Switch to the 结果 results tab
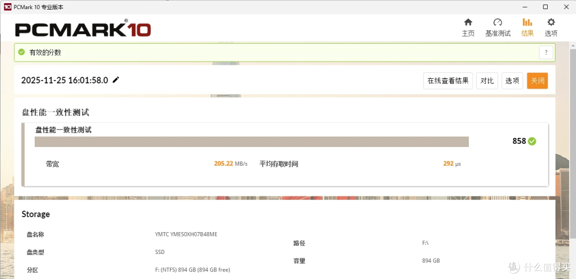 point(527,28)
